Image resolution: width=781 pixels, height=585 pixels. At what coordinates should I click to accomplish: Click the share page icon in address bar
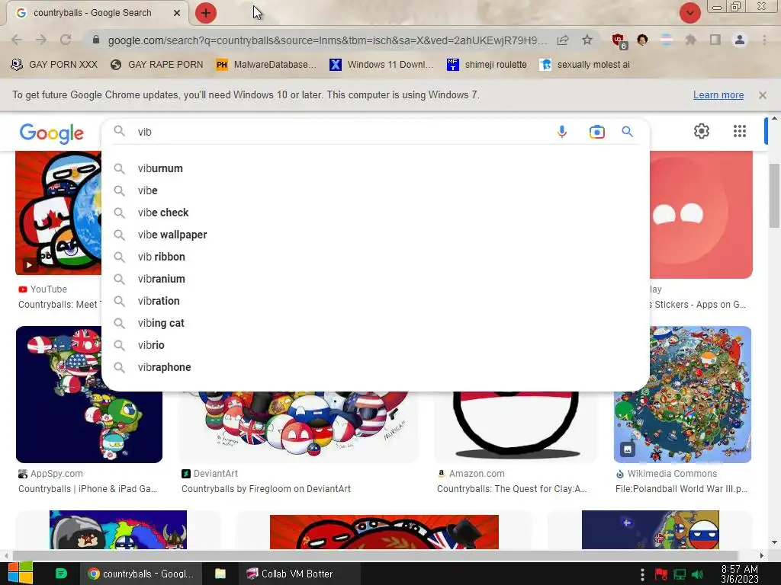[x=563, y=40]
